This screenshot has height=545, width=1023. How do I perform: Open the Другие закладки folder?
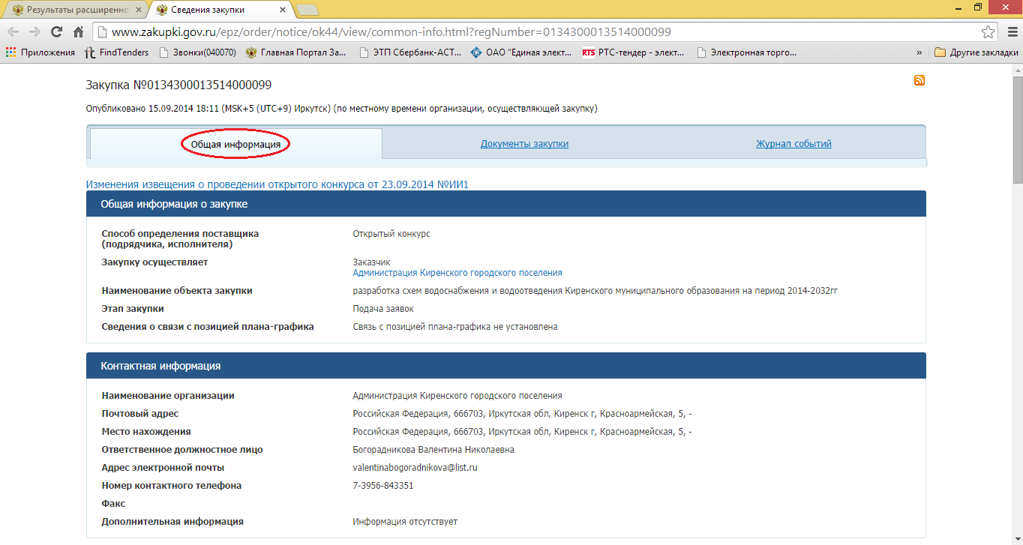976,52
